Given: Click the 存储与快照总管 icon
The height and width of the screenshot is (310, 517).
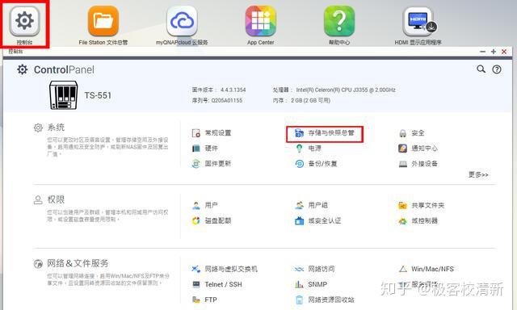Looking at the screenshot, I should 299,133.
